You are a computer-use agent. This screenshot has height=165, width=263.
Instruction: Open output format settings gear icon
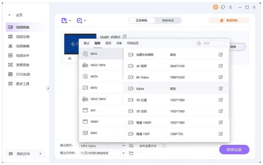[131, 146]
